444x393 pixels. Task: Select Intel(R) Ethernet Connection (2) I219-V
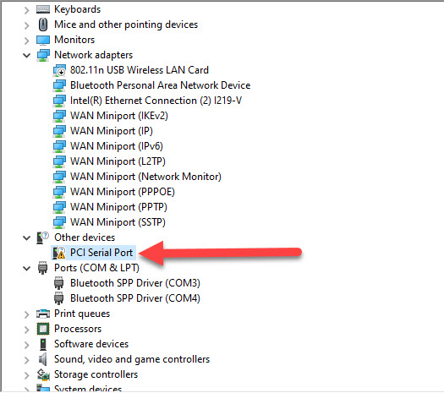coord(156,101)
